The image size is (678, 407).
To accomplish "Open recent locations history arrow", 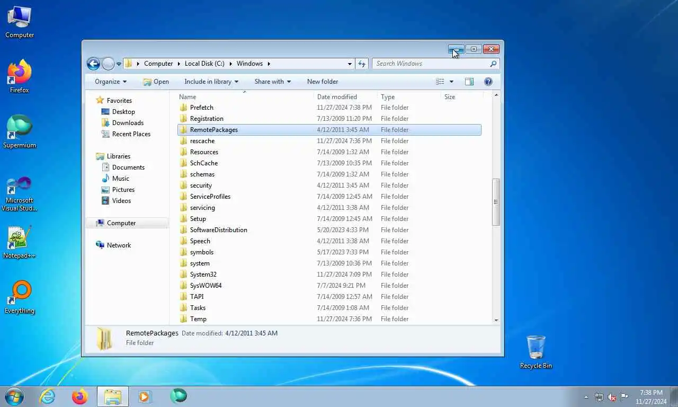I will 119,64.
